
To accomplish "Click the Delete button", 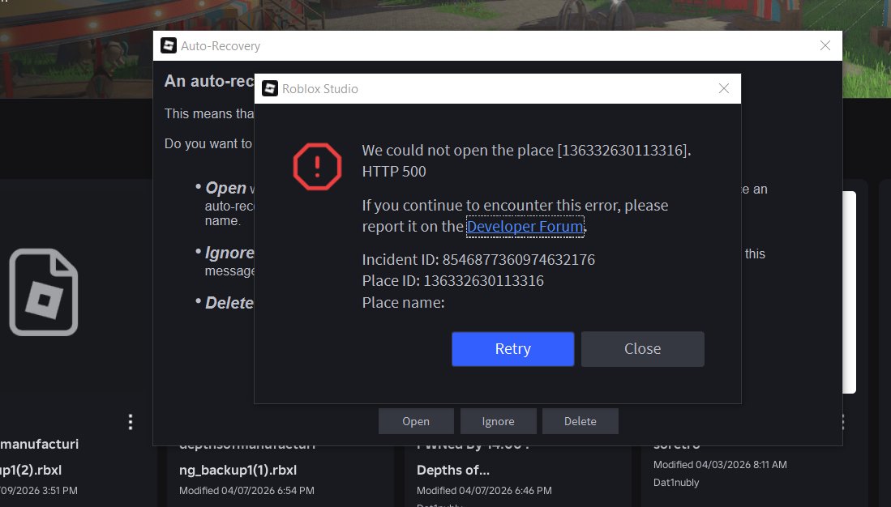I will coord(580,421).
